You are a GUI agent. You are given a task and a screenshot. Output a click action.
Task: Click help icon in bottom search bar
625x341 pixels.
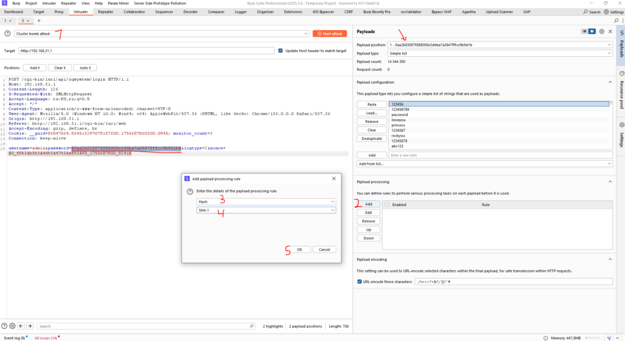click(x=4, y=326)
